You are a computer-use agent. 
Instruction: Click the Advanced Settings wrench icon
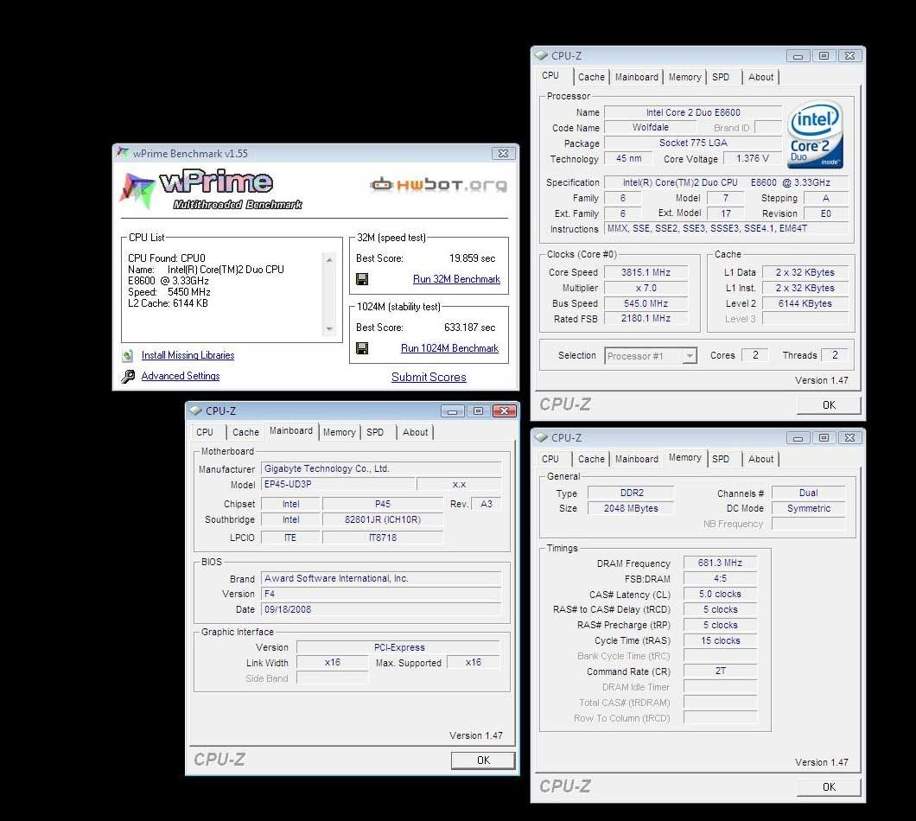(128, 376)
